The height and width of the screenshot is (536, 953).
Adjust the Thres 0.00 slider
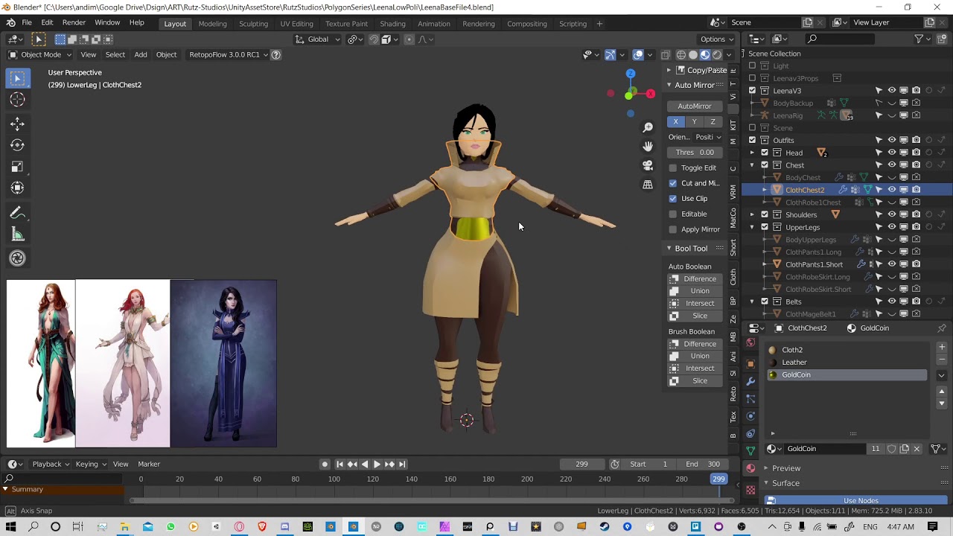coord(695,153)
